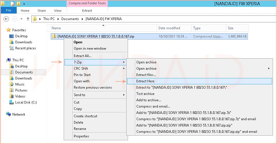Sort files by Date modified column

(x=169, y=28)
